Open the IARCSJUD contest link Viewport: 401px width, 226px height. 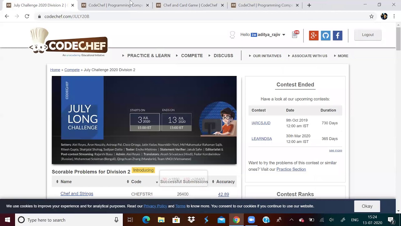261,123
